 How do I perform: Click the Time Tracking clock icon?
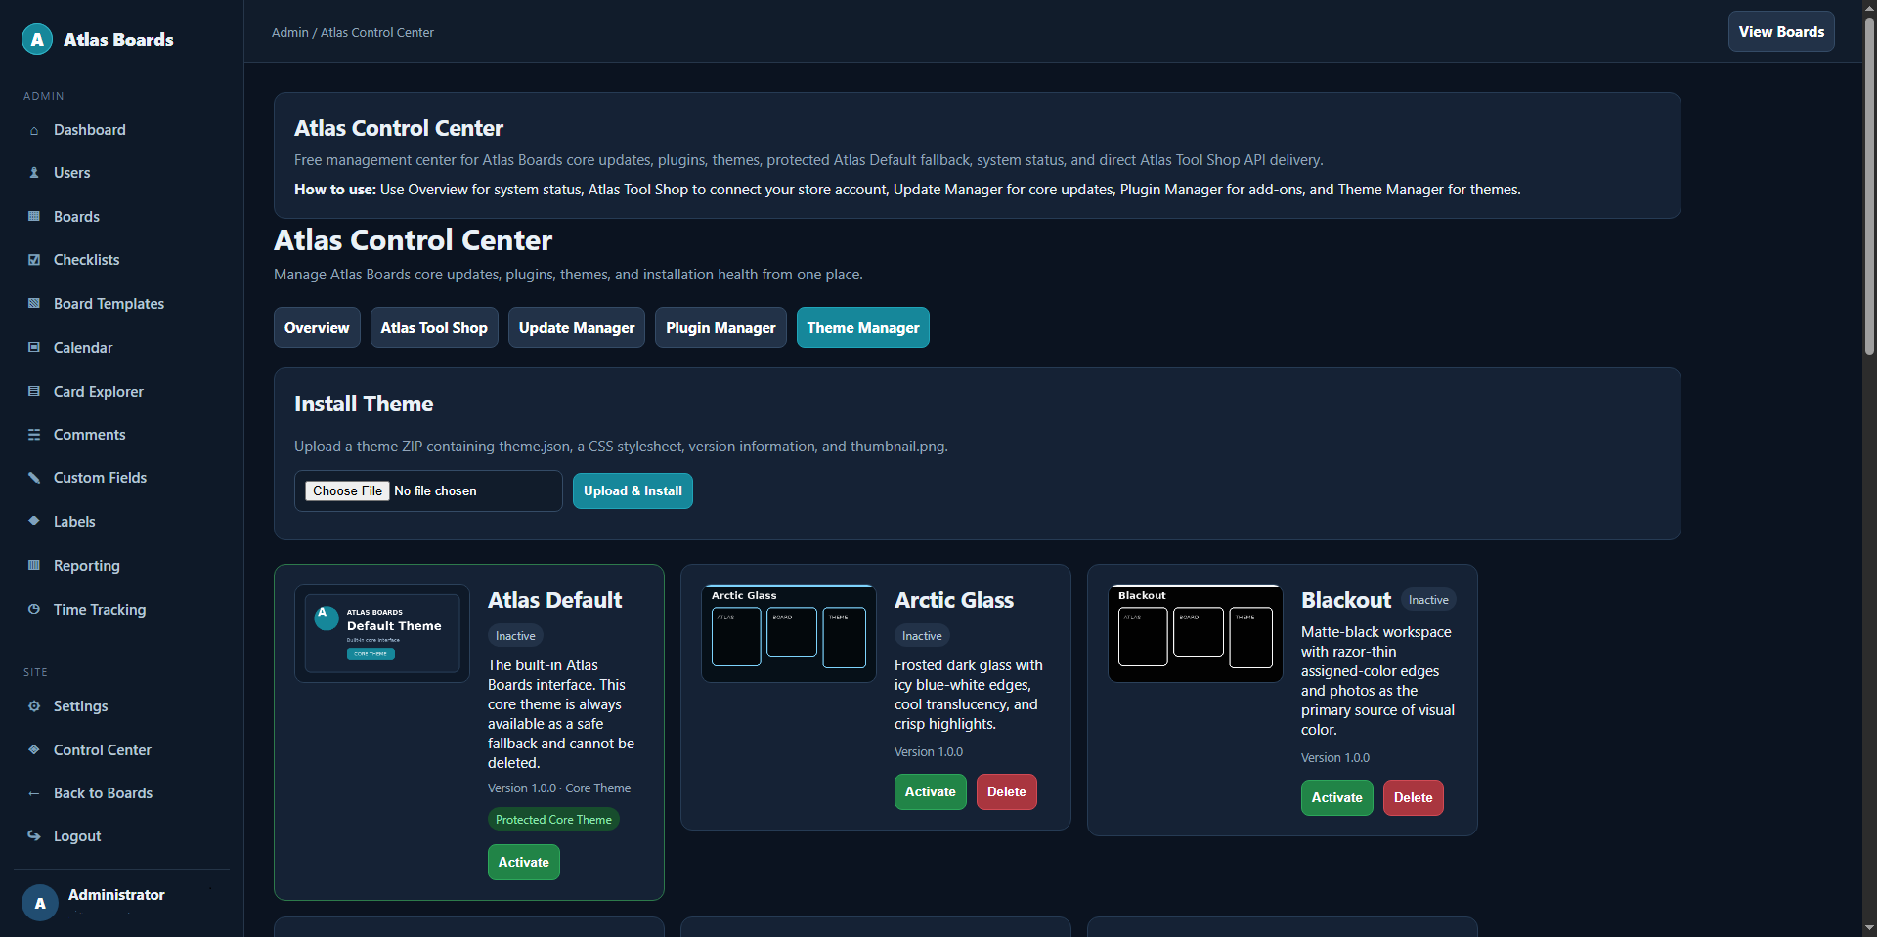coord(34,609)
